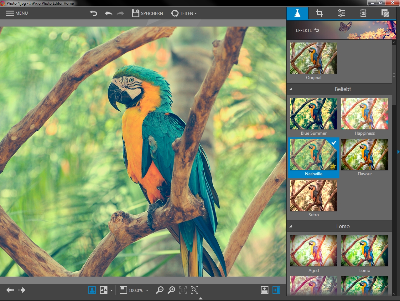Zoom out using the magnifier minus icon
This screenshot has height=301, width=400.
click(159, 290)
